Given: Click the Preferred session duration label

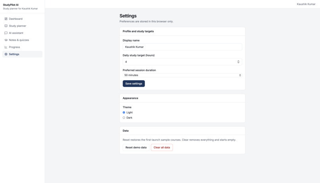Looking at the screenshot, I should tap(139, 70).
